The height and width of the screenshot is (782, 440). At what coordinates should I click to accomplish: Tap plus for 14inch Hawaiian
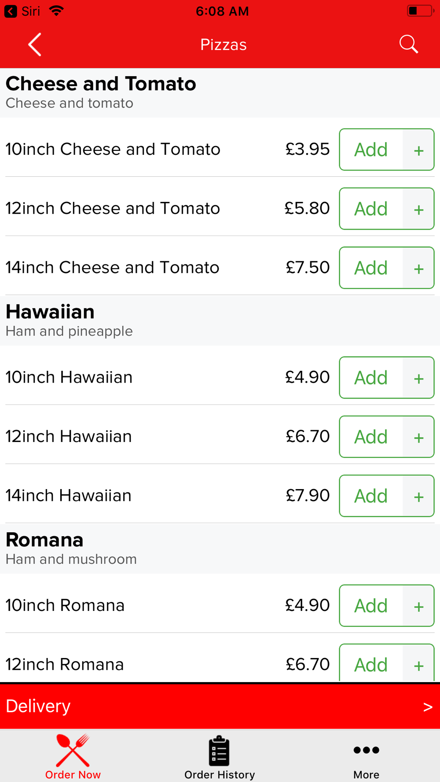pos(418,497)
